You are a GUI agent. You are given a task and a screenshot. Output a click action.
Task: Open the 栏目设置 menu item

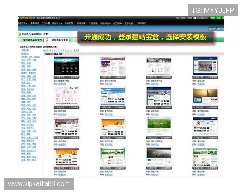tap(46, 23)
